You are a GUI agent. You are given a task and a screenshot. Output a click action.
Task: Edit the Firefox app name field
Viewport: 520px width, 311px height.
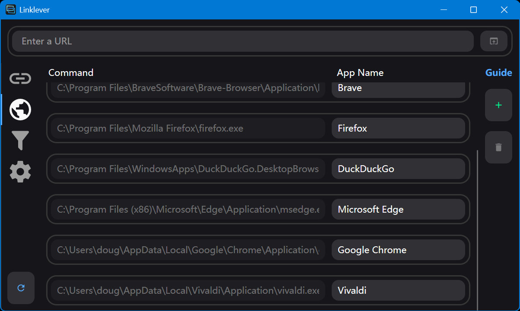pyautogui.click(x=398, y=129)
